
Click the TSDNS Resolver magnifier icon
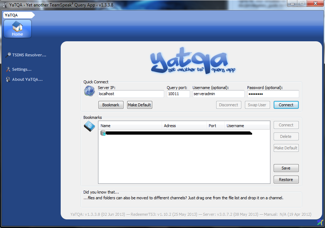tap(8, 55)
